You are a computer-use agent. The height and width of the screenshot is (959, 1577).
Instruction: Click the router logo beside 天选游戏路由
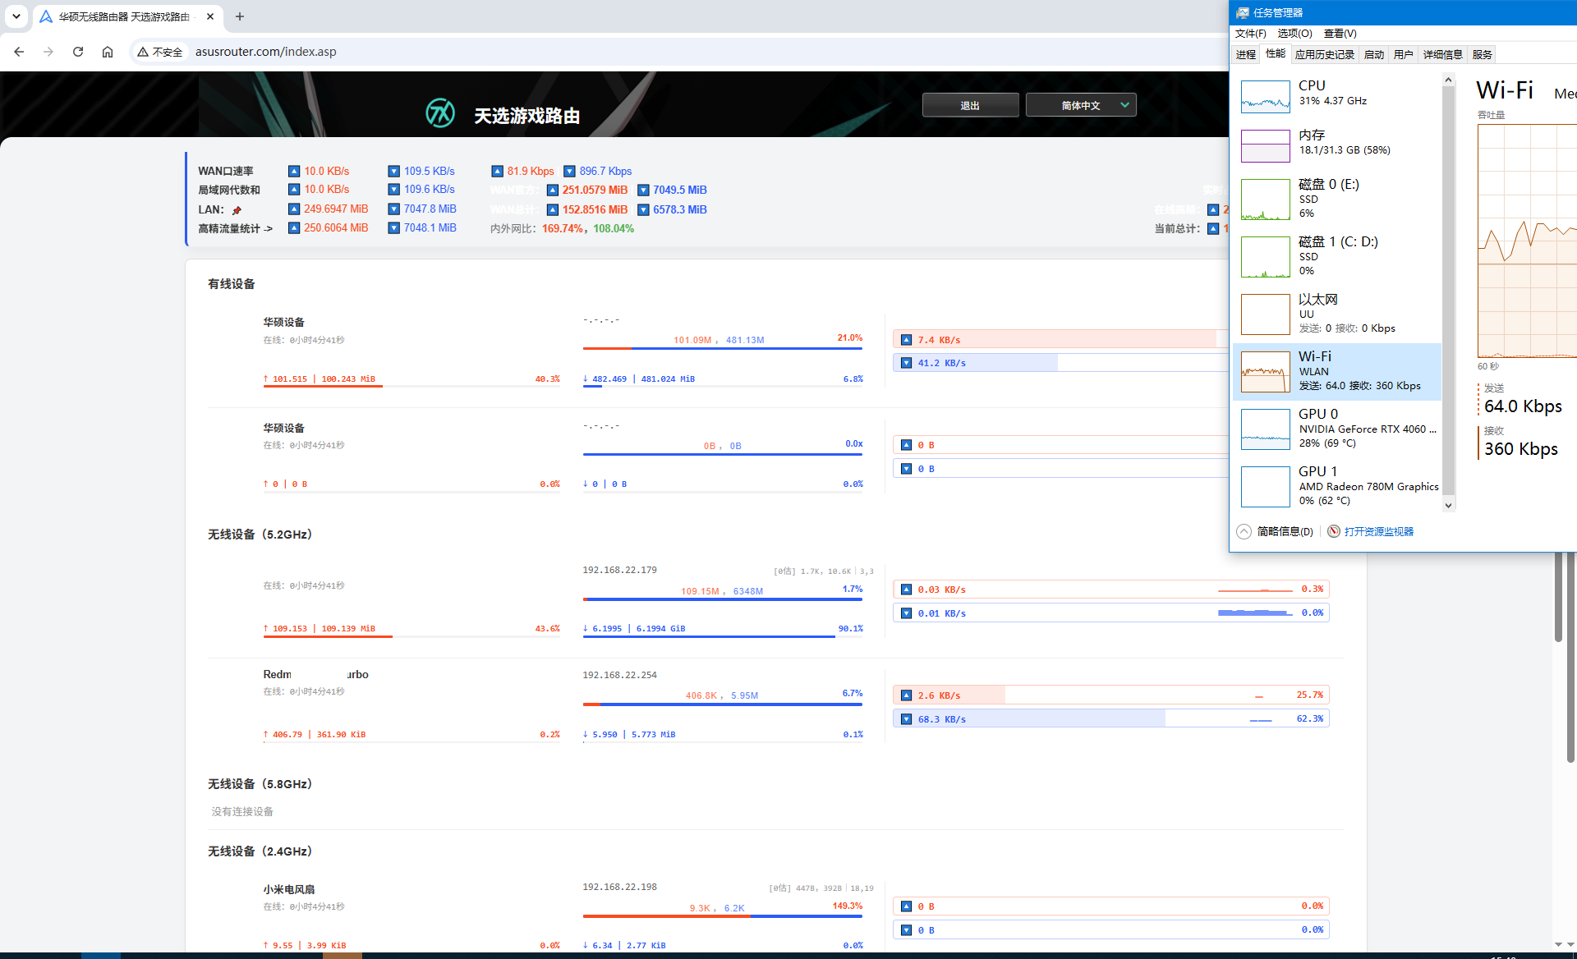(440, 113)
